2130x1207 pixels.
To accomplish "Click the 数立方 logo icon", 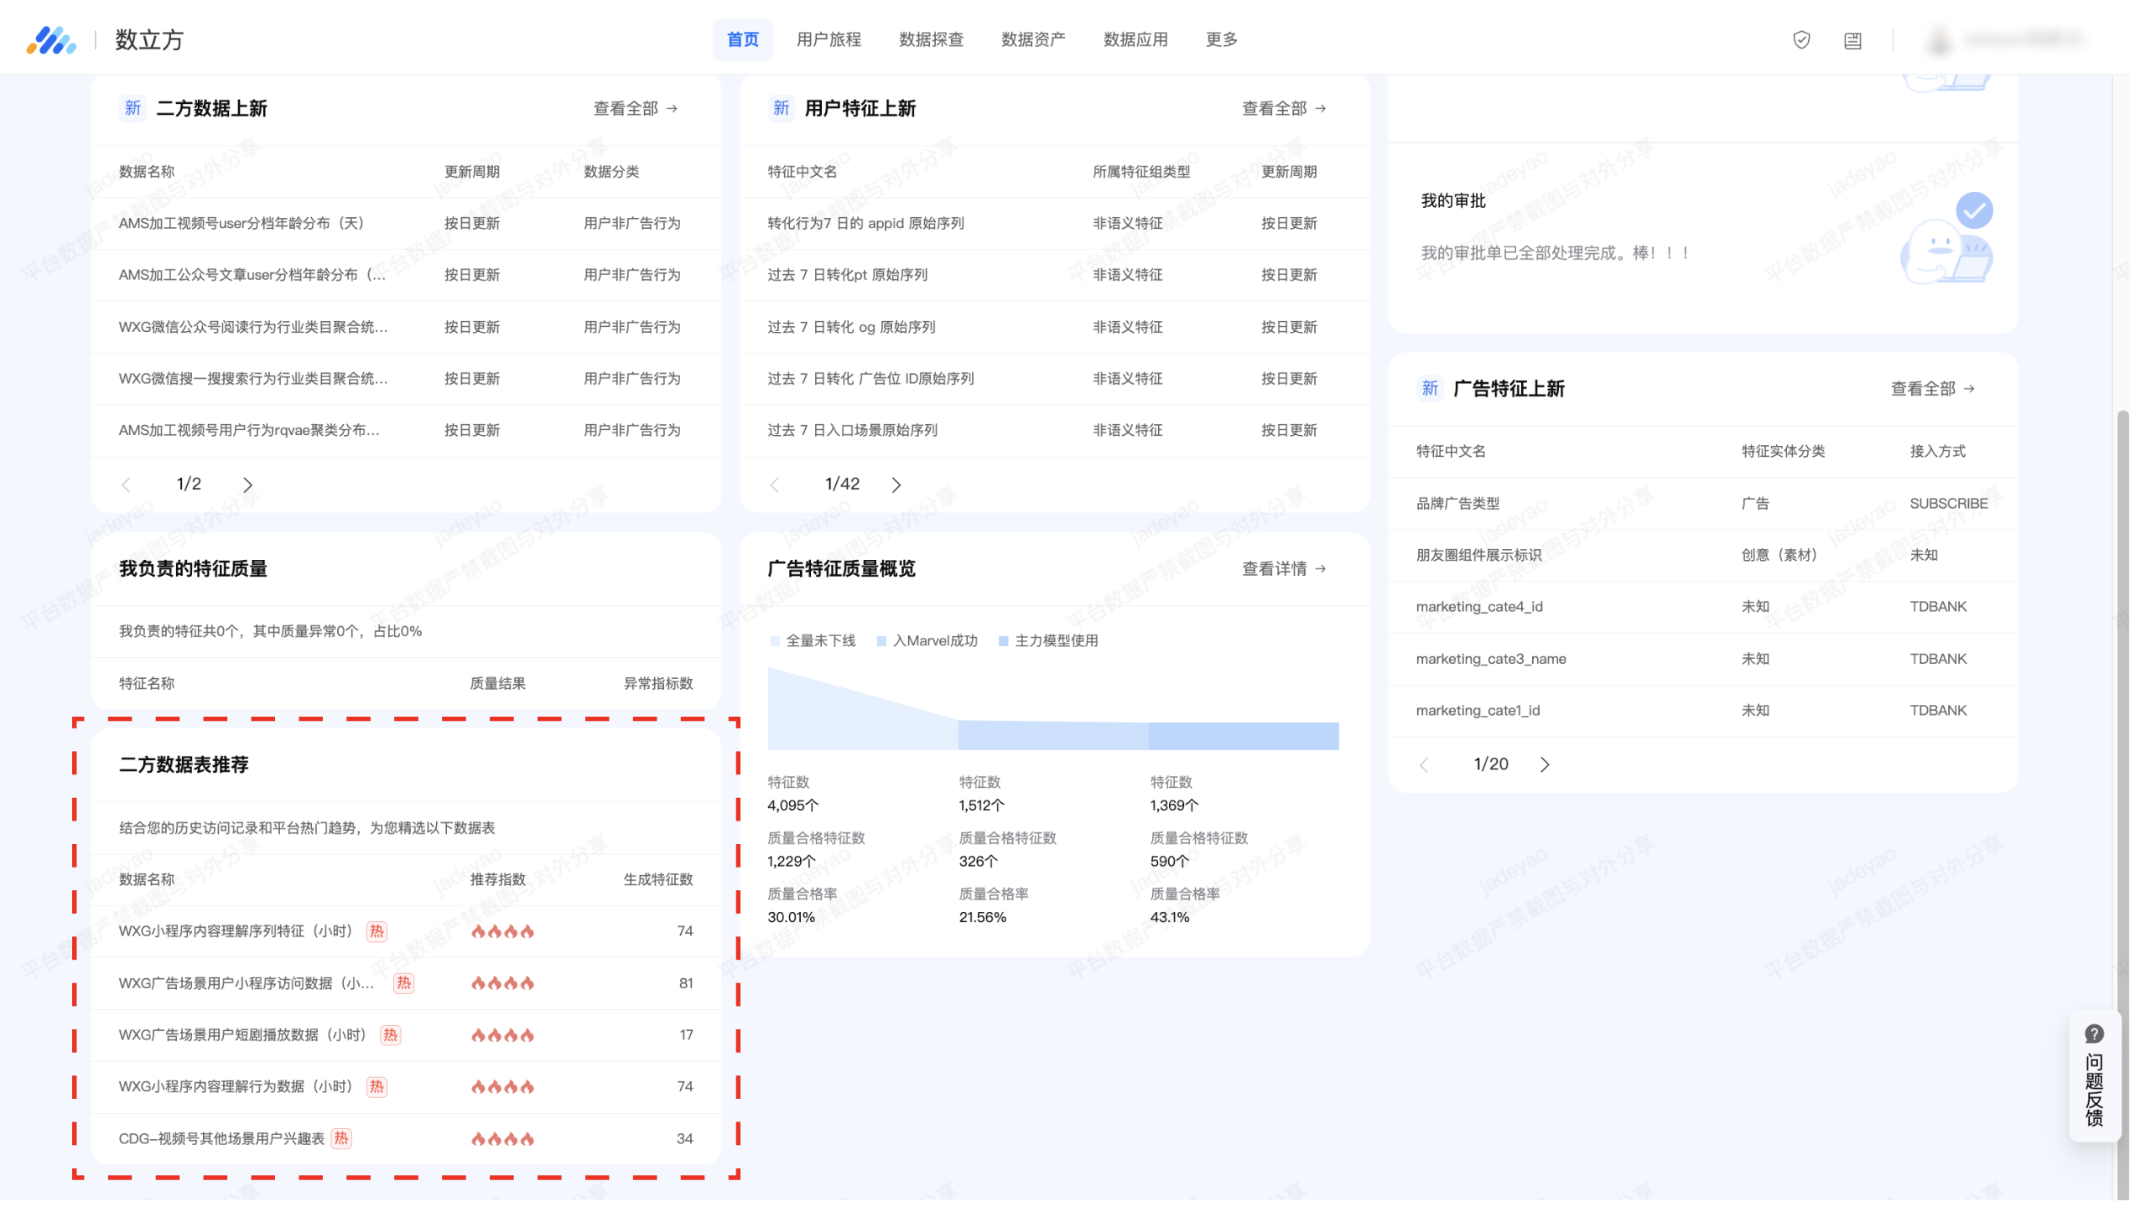I will 51,39.
